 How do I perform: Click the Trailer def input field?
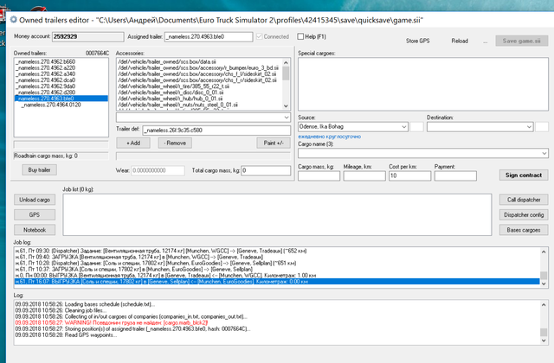[216, 131]
